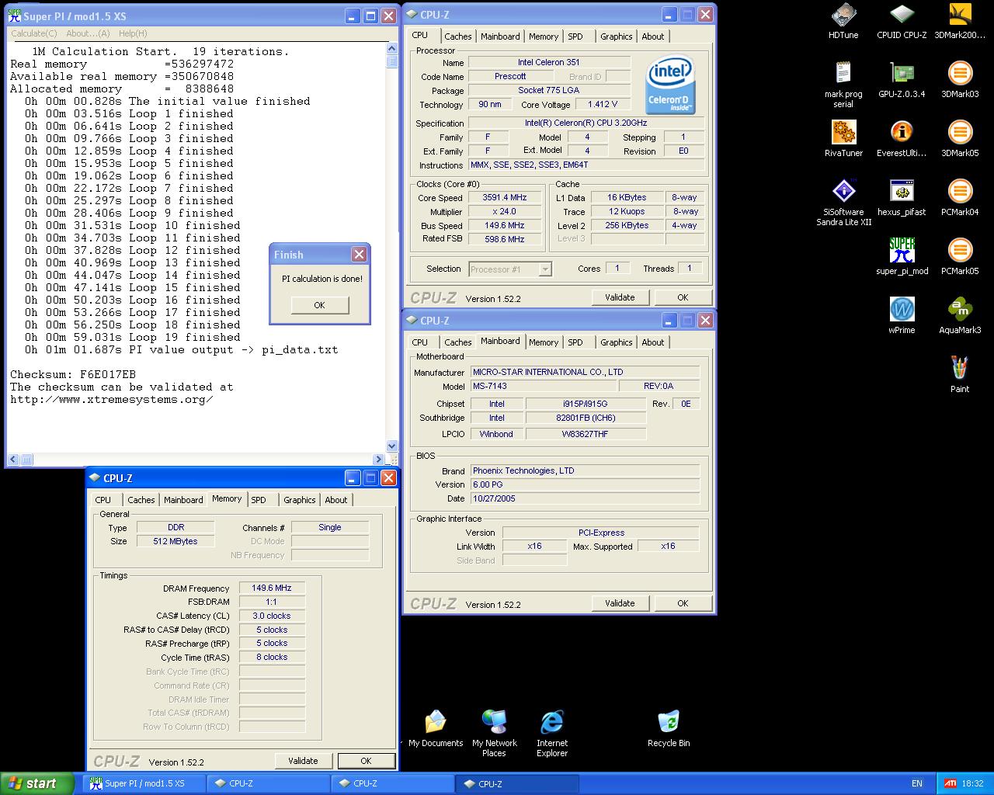Select CPU tab in the Mainboard CPU-Z window
The width and height of the screenshot is (994, 795).
pyautogui.click(x=420, y=342)
